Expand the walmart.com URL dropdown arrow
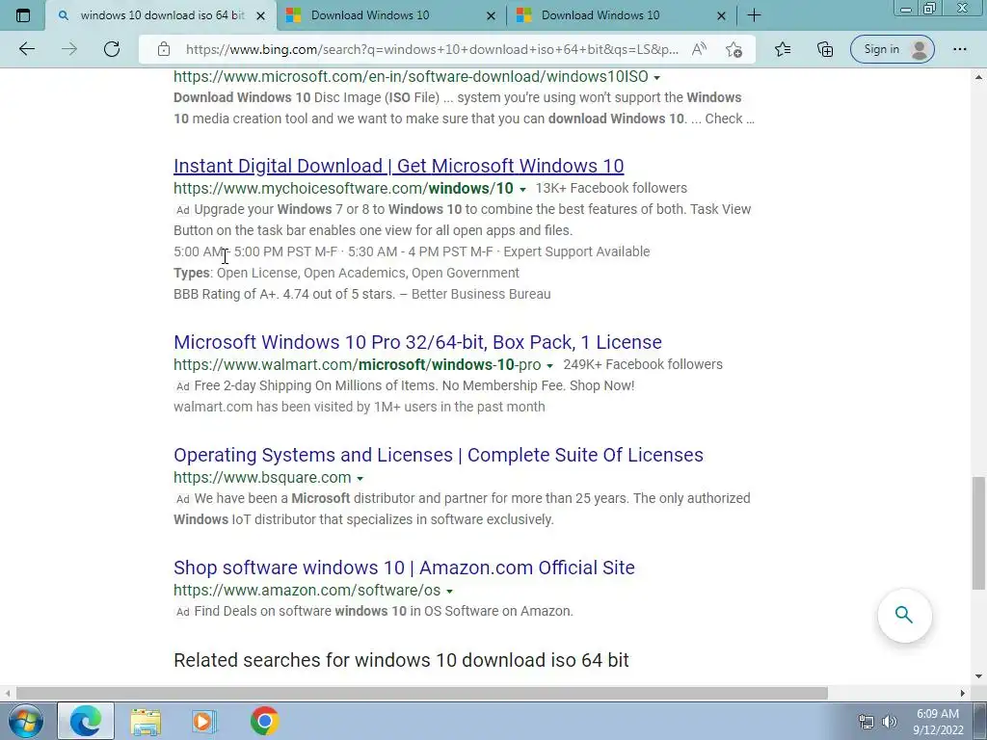Image resolution: width=987 pixels, height=740 pixels. pyautogui.click(x=549, y=365)
